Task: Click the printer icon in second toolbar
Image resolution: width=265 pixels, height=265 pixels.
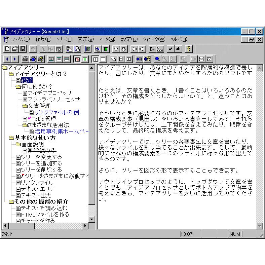Action: click(25, 59)
